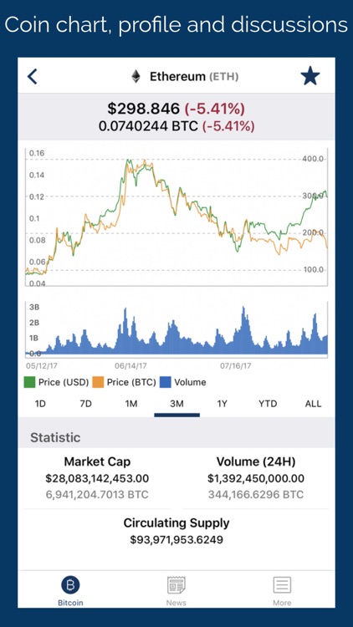Click the Volume legend label

[x=190, y=382]
